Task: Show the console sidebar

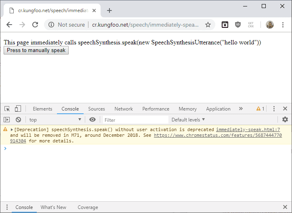Action: pyautogui.click(x=7, y=120)
